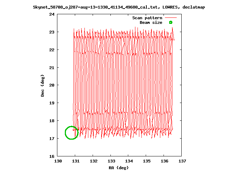228x171 pixels.
Task: Click the x-axis tick label 131
Action: [76, 161]
